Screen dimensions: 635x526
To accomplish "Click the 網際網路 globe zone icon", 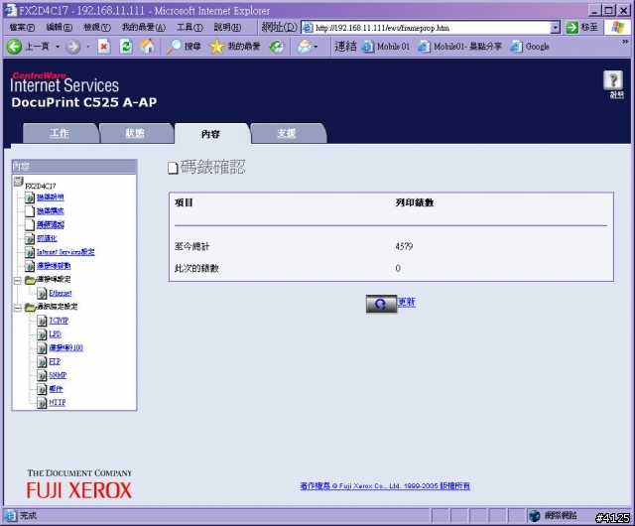I will coord(535,516).
